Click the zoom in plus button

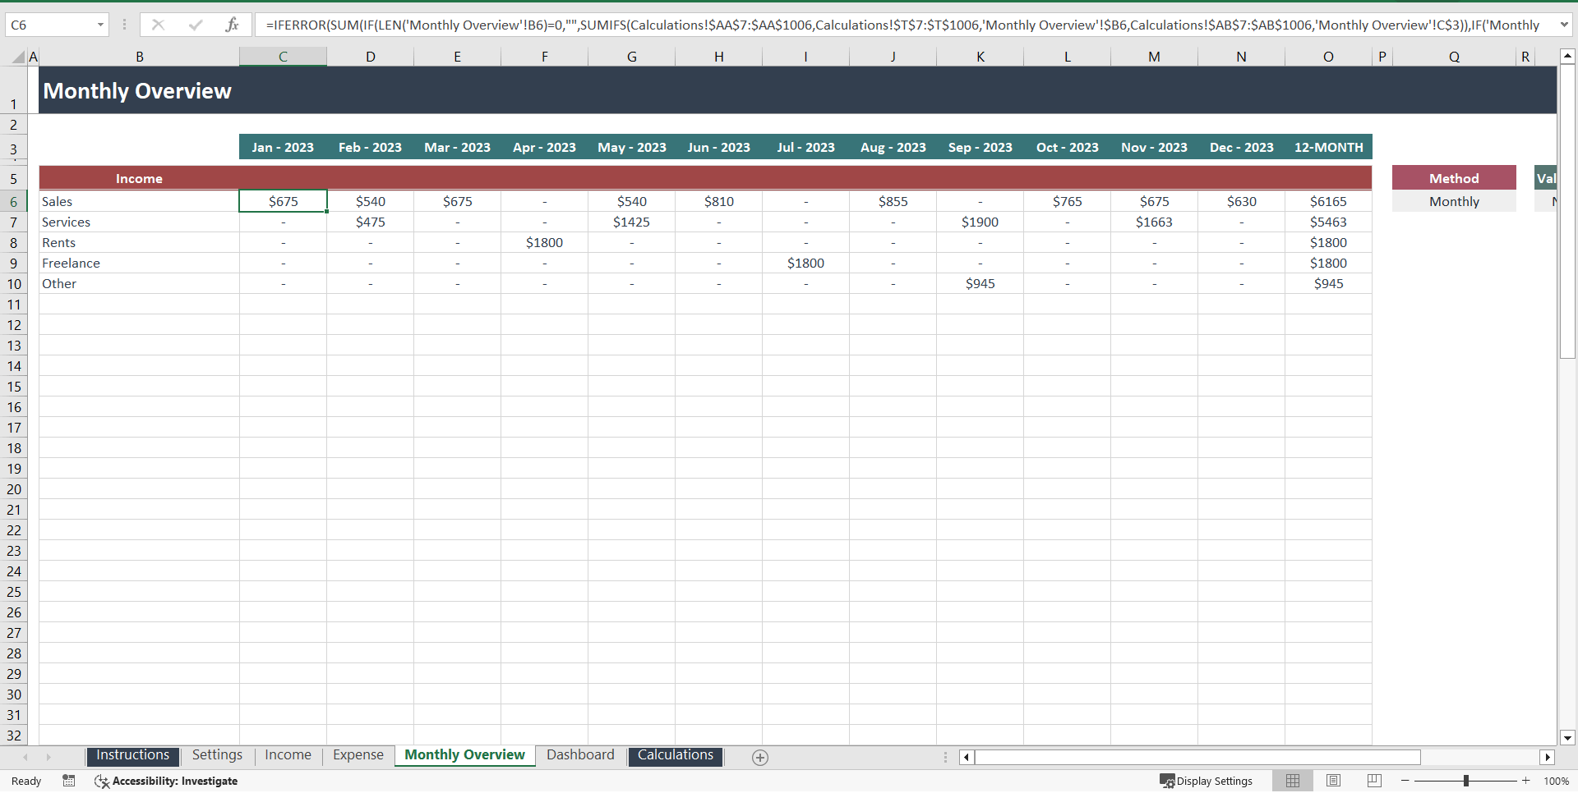click(1526, 781)
